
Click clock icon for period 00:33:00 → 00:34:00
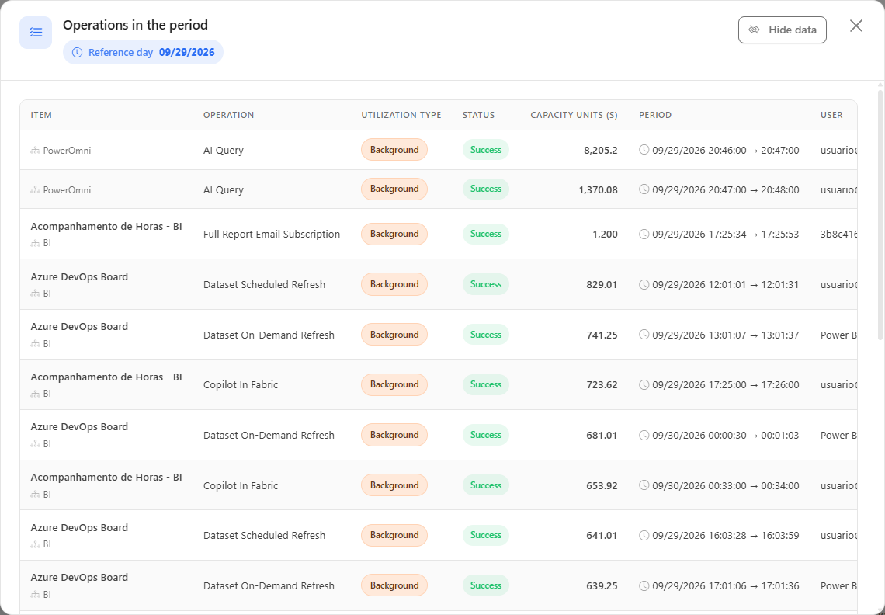[644, 485]
